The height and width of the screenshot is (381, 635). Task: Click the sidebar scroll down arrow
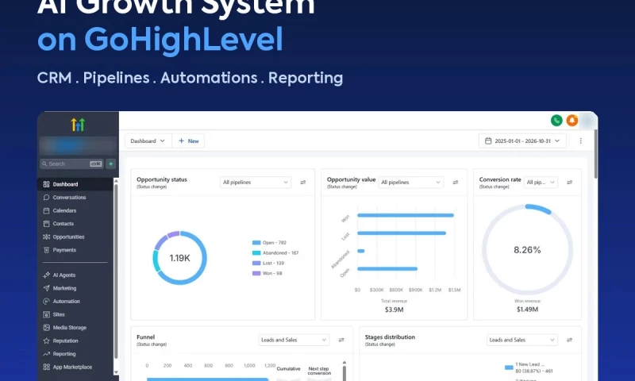[116, 372]
